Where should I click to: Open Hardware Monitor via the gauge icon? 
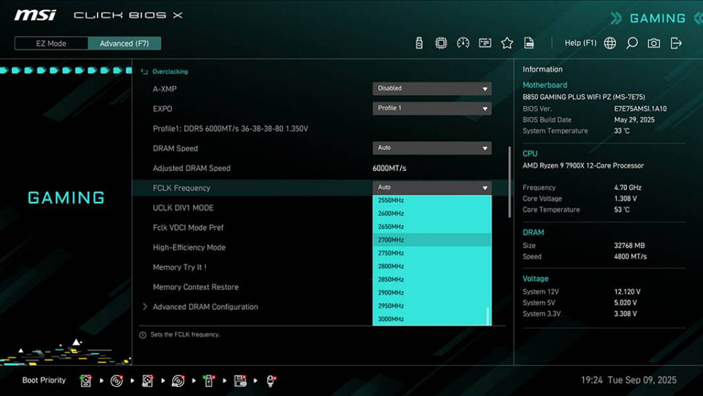tap(463, 42)
